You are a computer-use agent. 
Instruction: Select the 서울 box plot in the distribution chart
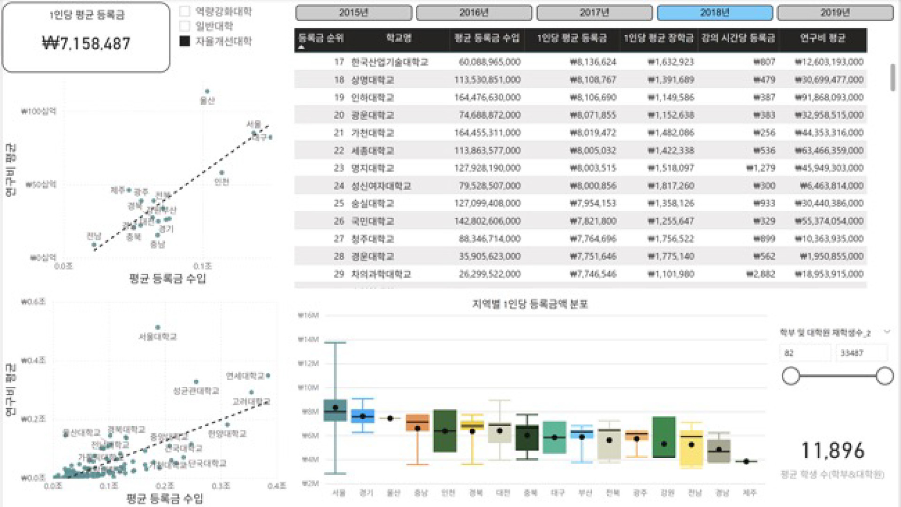pos(334,413)
